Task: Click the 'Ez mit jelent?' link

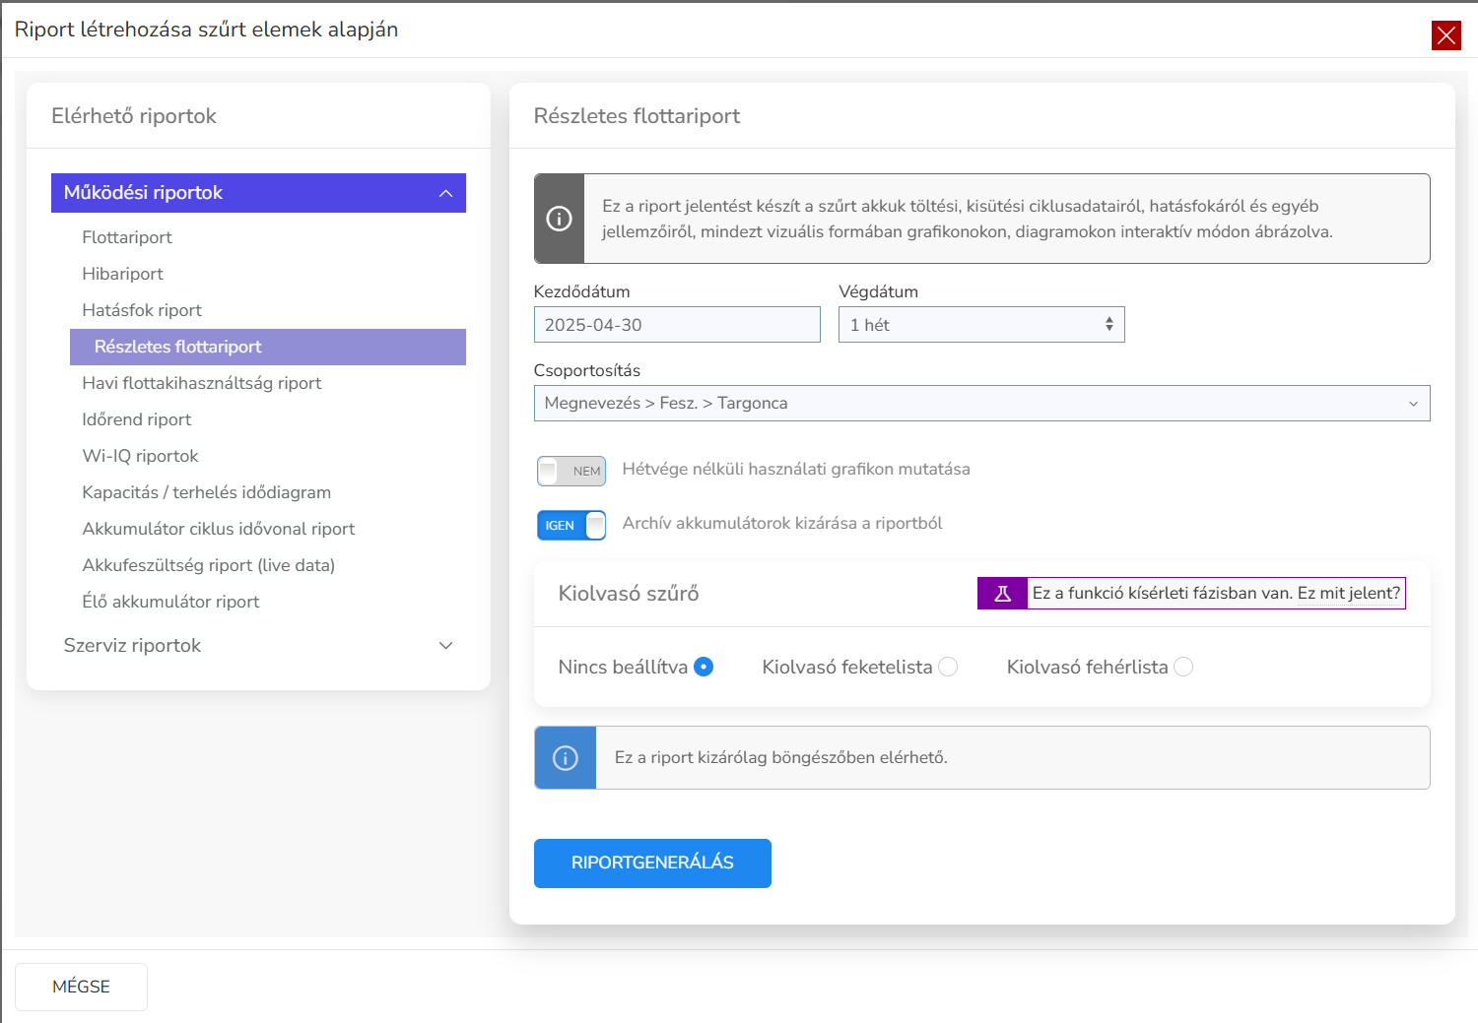Action: 1348,593
